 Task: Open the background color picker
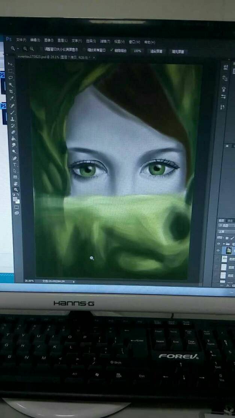tap(18, 202)
